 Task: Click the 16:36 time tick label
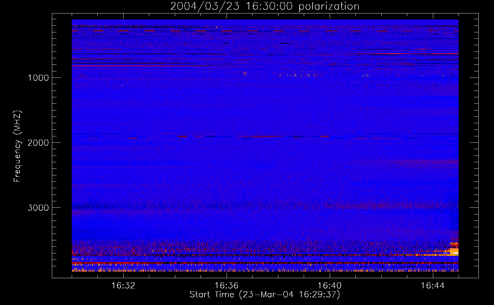click(227, 286)
